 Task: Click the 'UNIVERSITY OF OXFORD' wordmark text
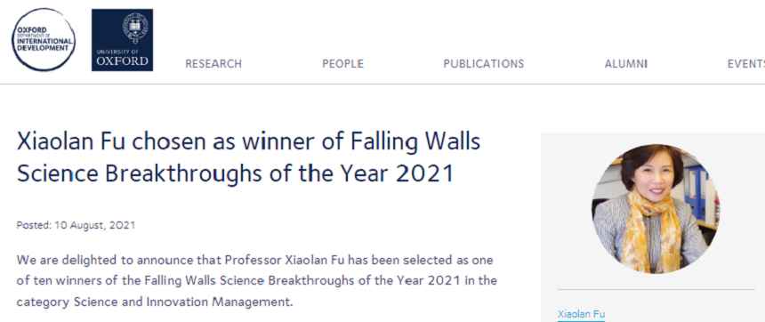pos(122,59)
